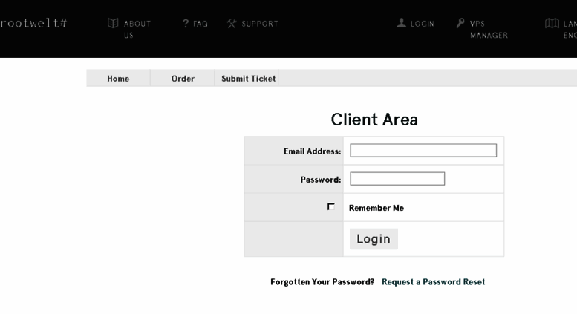
Task: Open the Support link in the header
Action: pyautogui.click(x=260, y=24)
